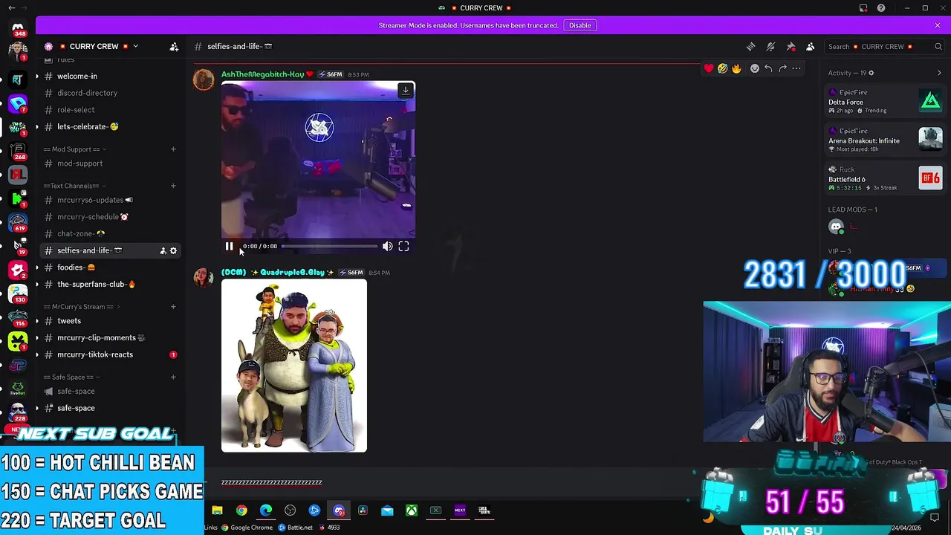Dismiss the Streamer Mode banner
This screenshot has width=951, height=535.
(x=938, y=25)
